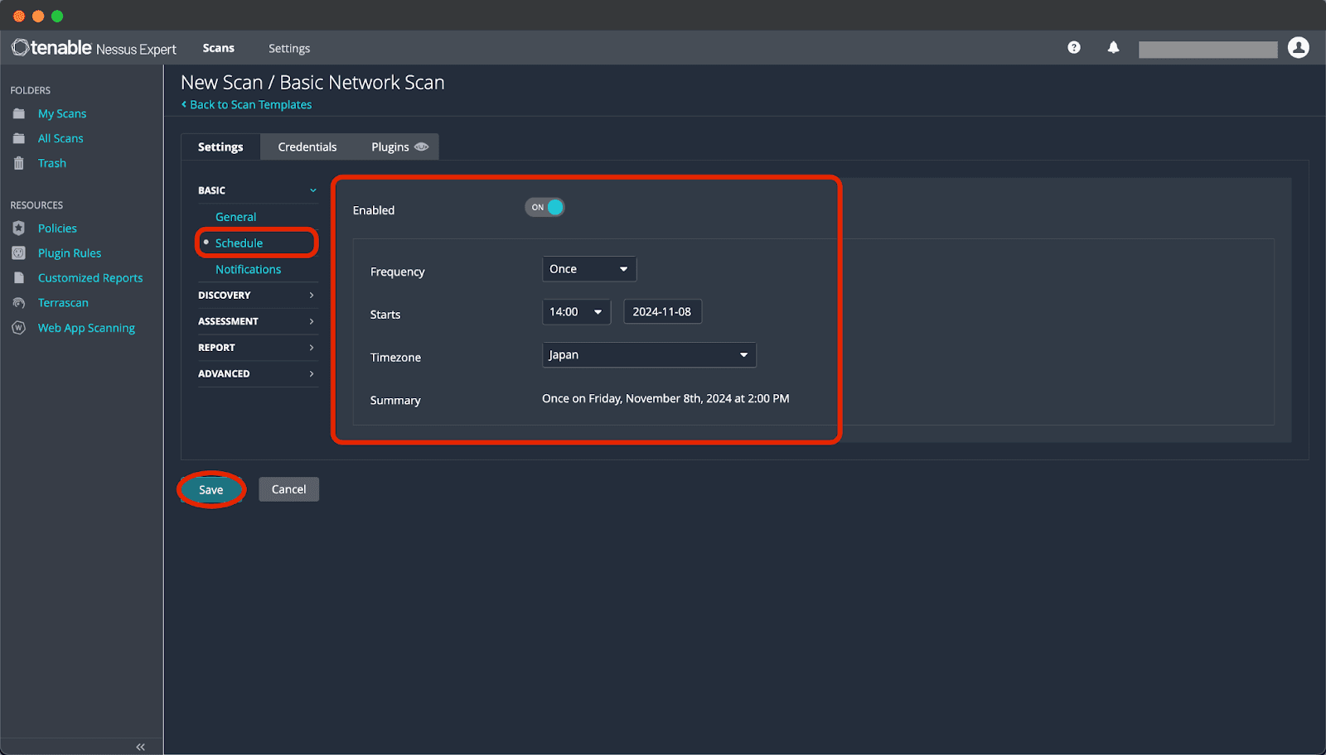Click the Cancel button

288,489
